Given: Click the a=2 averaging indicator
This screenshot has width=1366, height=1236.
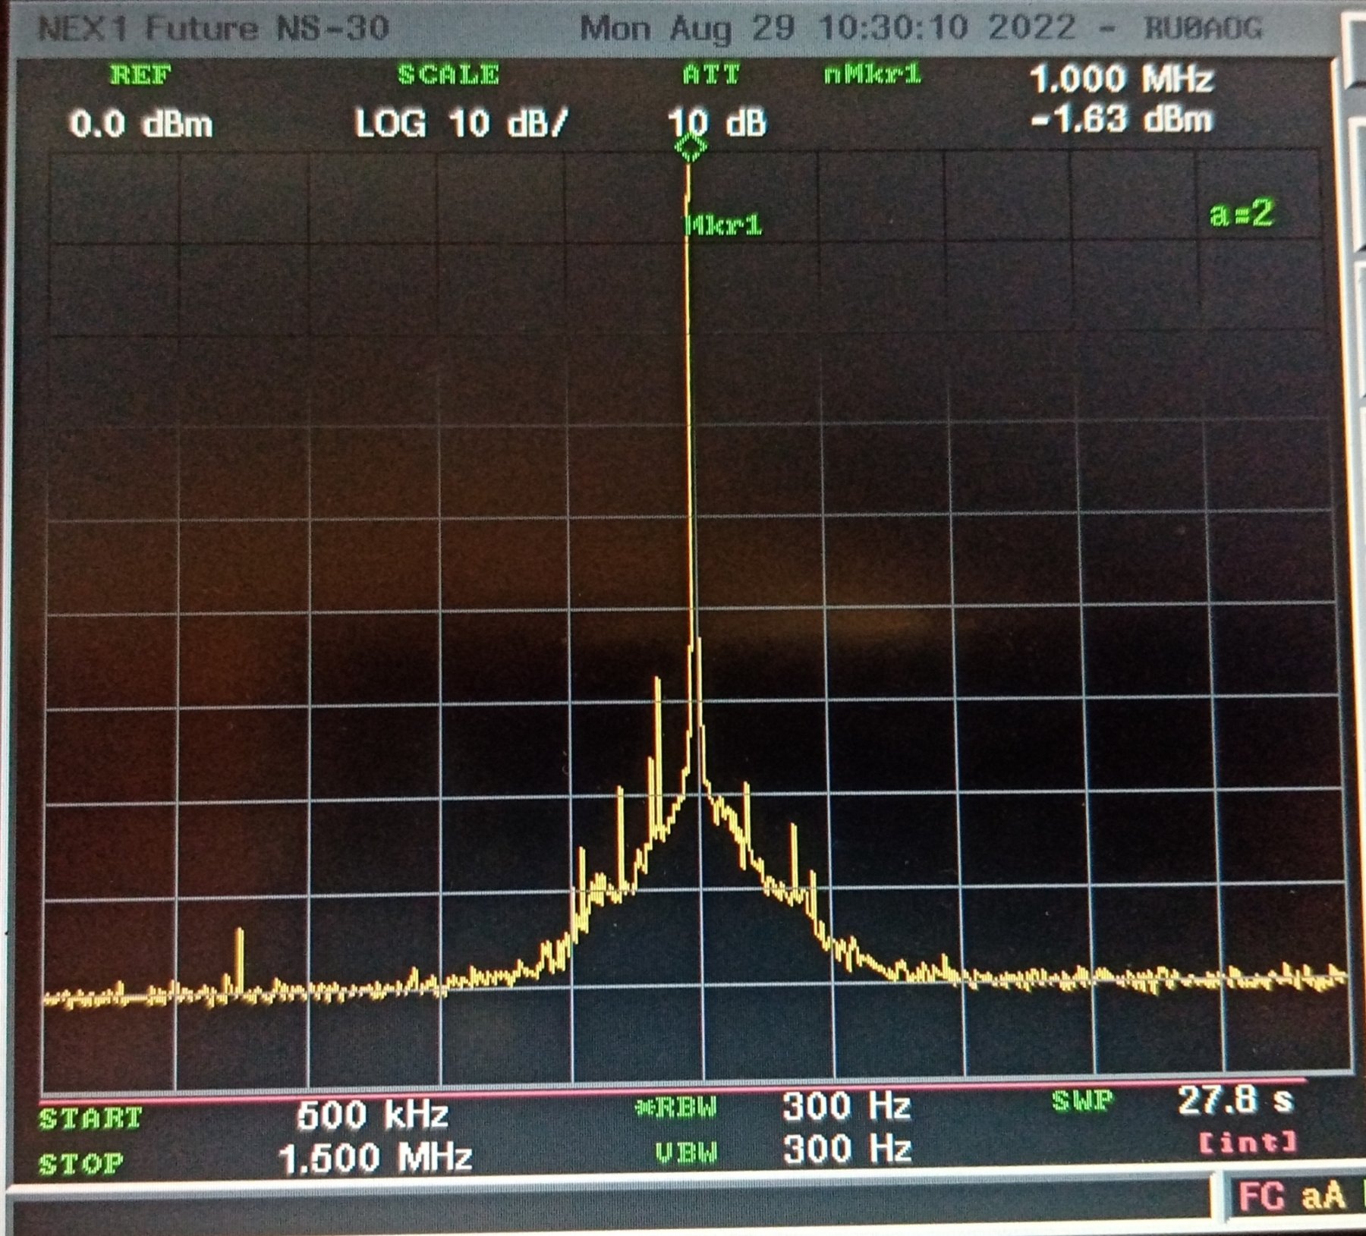Looking at the screenshot, I should (1242, 213).
